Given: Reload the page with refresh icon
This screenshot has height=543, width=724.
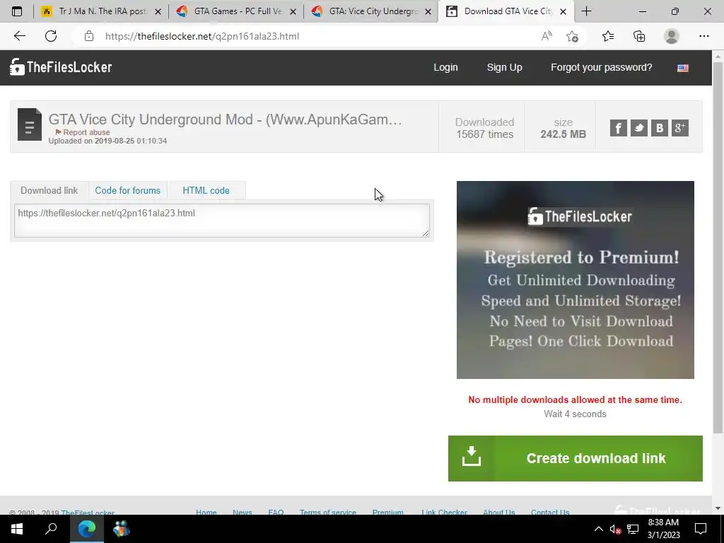Looking at the screenshot, I should (x=51, y=36).
